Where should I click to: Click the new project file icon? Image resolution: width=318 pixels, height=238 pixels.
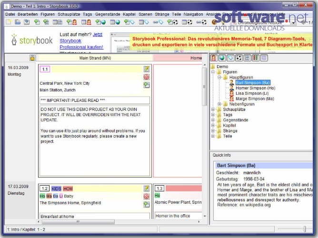click(9, 22)
